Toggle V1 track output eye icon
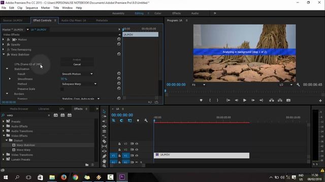Image resolution: width=325 pixels, height=182 pixels. click(137, 156)
